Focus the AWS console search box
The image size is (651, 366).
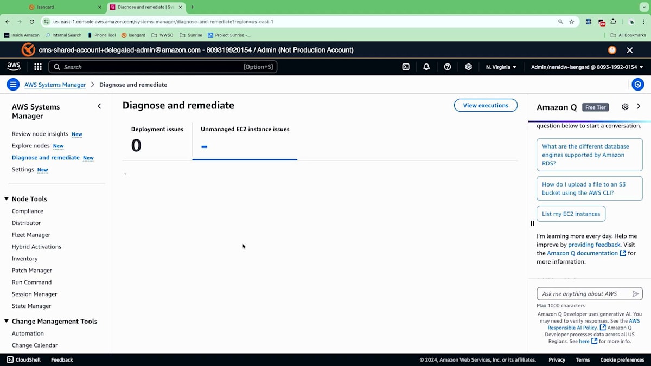tap(163, 67)
